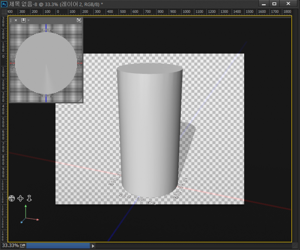Screen dimensions: 300x250
Task: Expand the status bar info arrow
Action: [93, 246]
